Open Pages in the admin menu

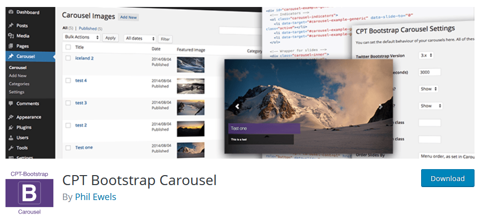coord(22,46)
